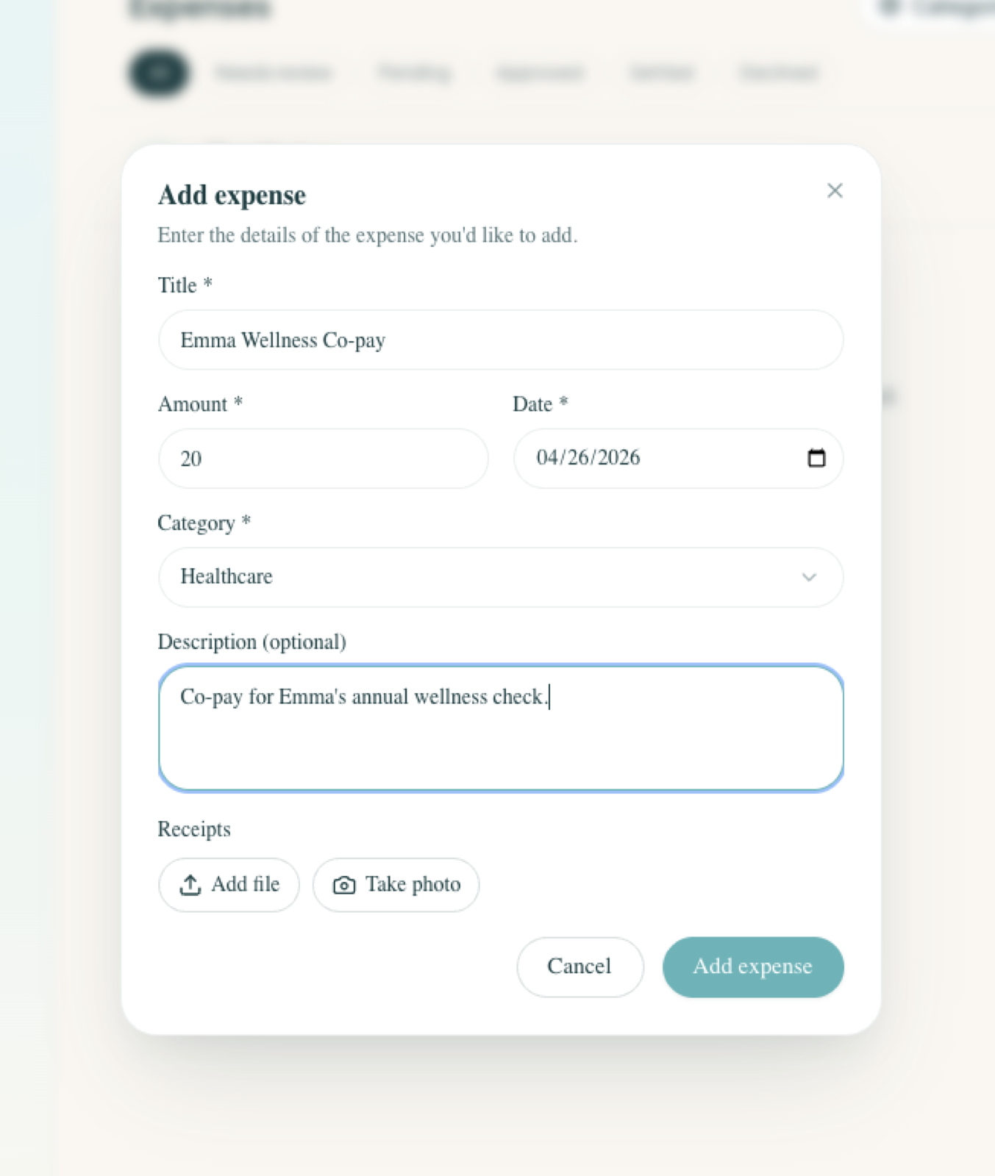Expand the Category dropdown chevron

(x=810, y=578)
